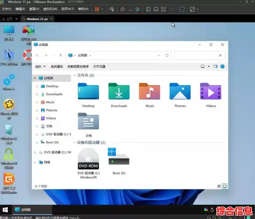
Task: Open the view options dropdown arrow
Action: pyautogui.click(x=209, y=66)
